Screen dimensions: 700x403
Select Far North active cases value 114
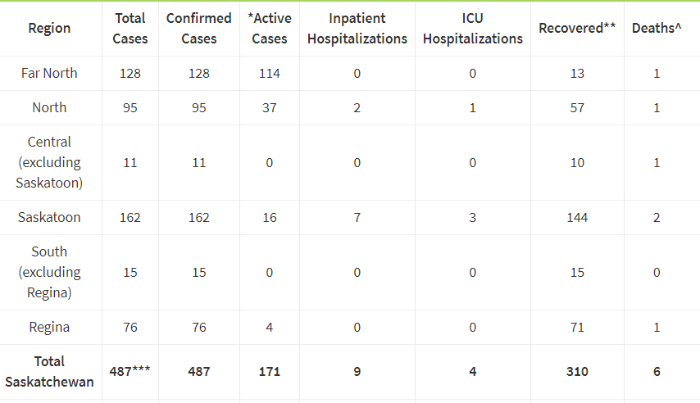[x=269, y=73]
